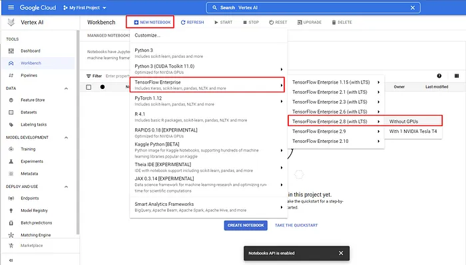Open the Pipelines sidebar icon
The height and width of the screenshot is (265, 466).
(x=11, y=75)
